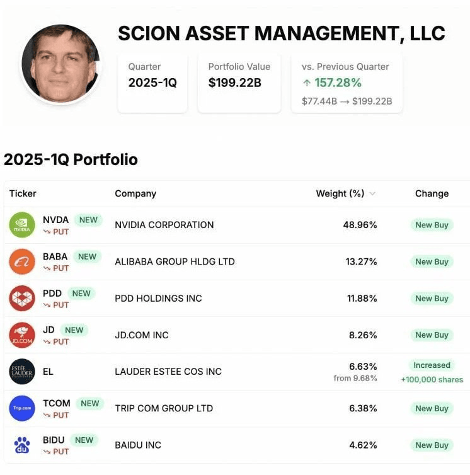Click NEW tag next to TCOM

[89, 403]
